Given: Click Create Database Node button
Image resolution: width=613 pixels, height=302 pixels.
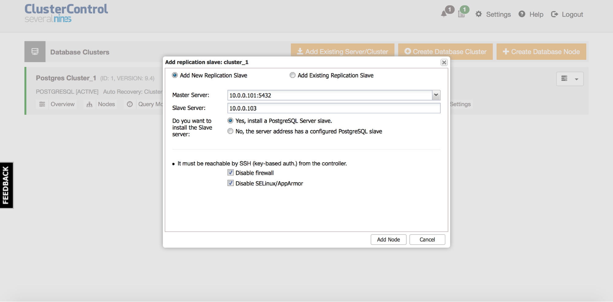Looking at the screenshot, I should tap(541, 51).
